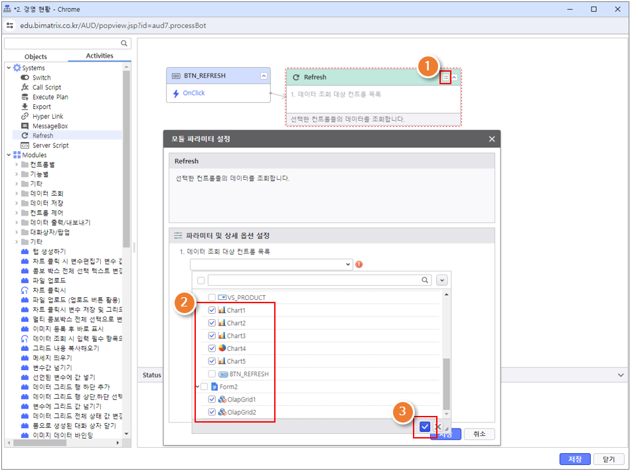Collapse the BTN_REFRESH node box

[264, 76]
